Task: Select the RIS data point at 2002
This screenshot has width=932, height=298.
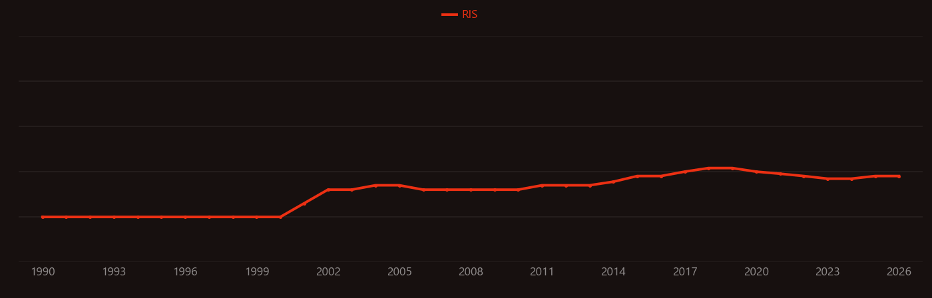Action: pyautogui.click(x=328, y=190)
